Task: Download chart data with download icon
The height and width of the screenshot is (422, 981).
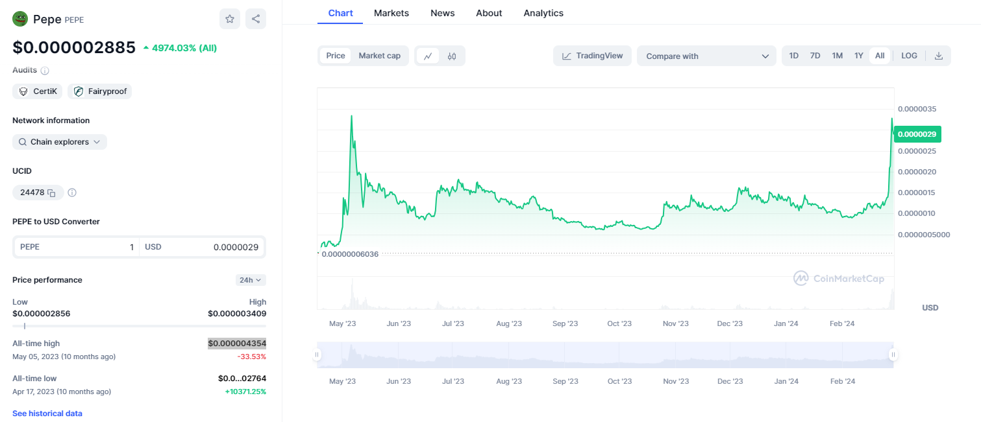Action: (x=938, y=56)
